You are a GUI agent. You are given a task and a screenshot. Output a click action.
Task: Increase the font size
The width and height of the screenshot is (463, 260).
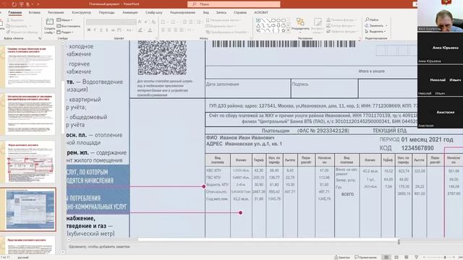coord(140,22)
